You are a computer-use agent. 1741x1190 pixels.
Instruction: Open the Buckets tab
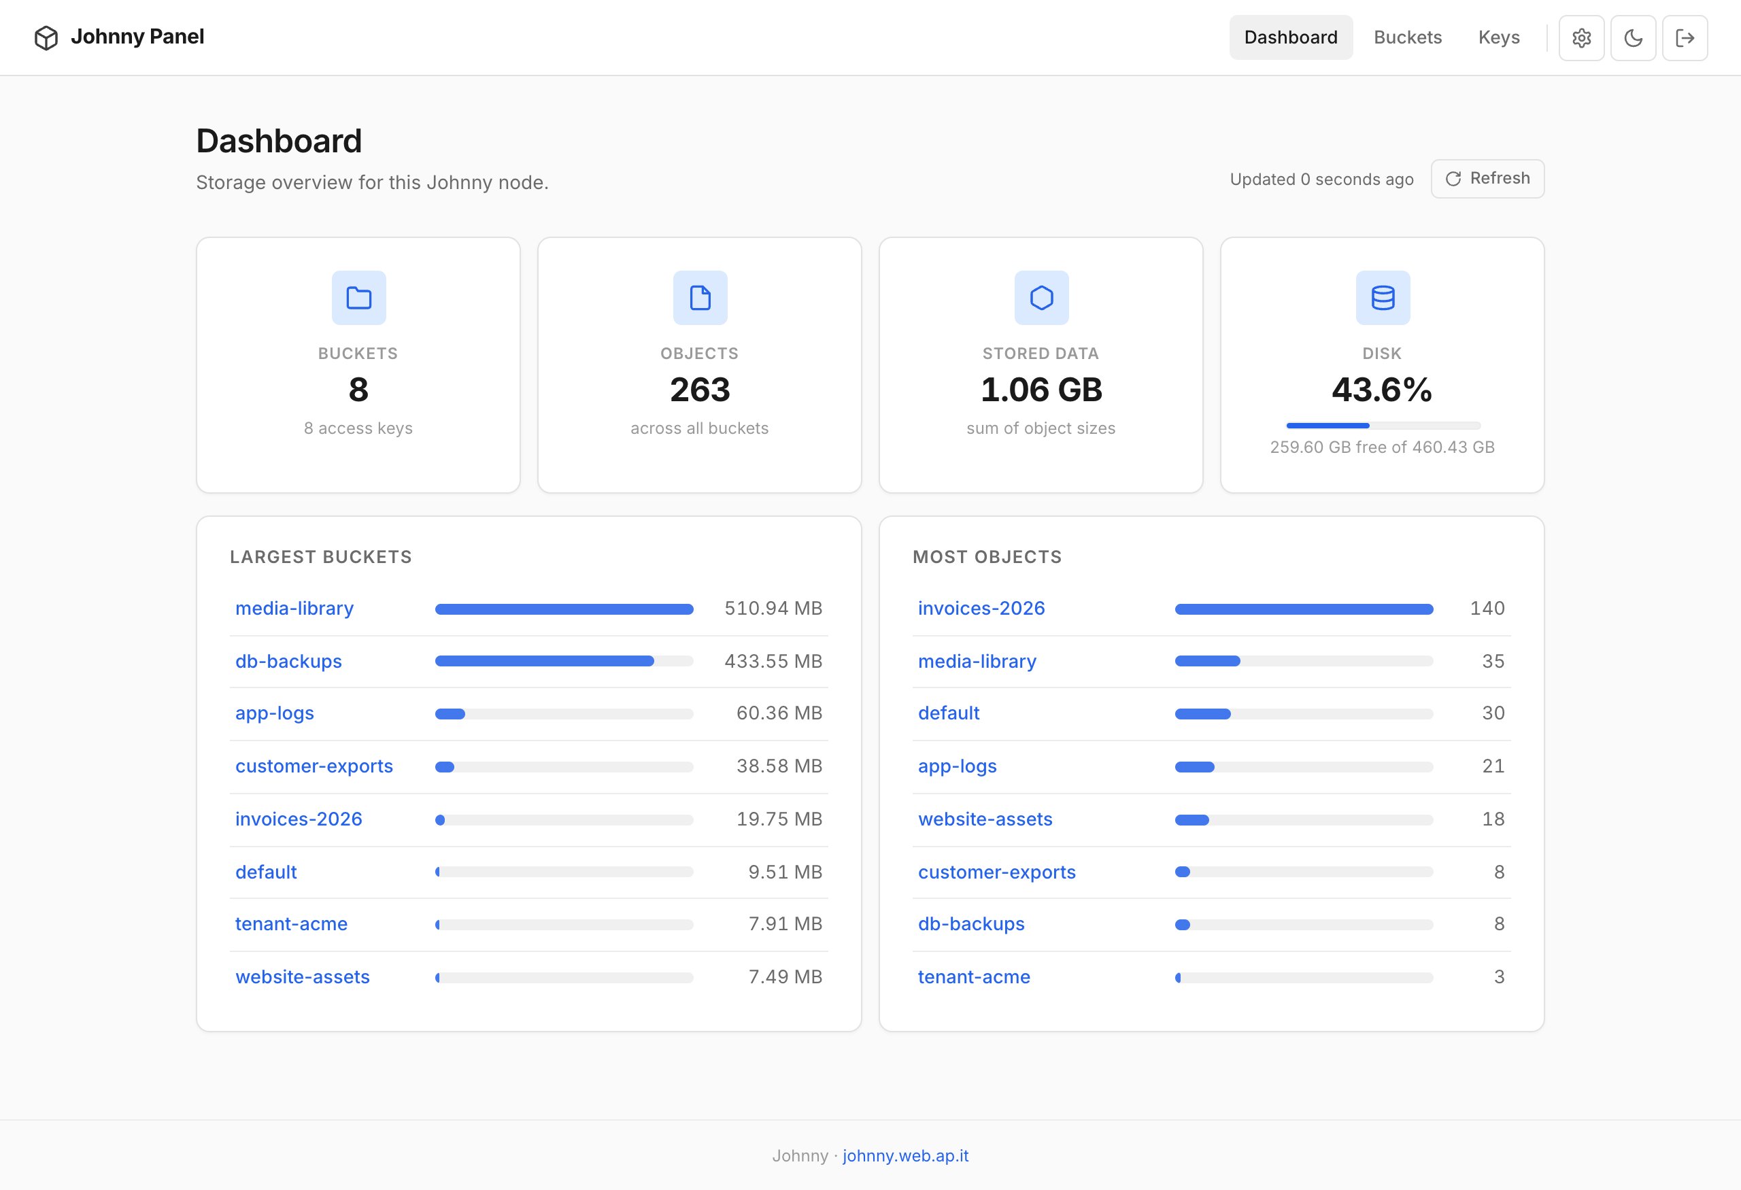click(1407, 37)
